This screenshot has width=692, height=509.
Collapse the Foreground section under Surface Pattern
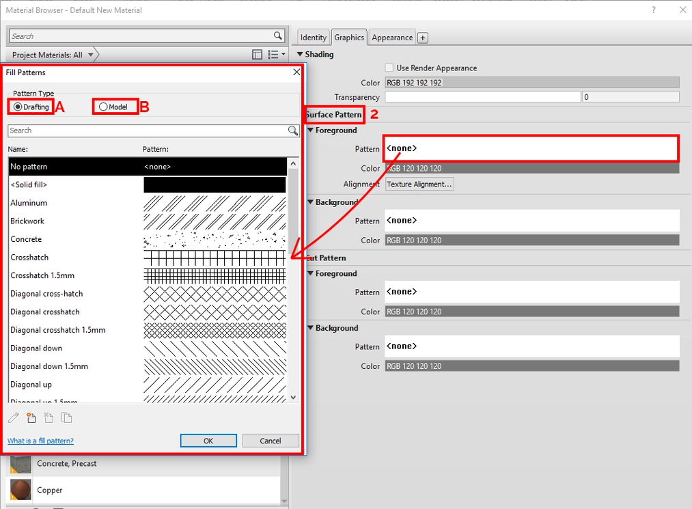click(312, 130)
